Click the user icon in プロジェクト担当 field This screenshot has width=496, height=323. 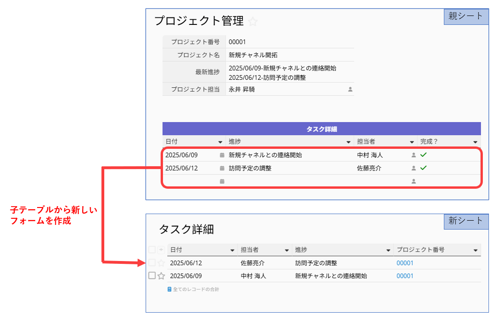[350, 89]
